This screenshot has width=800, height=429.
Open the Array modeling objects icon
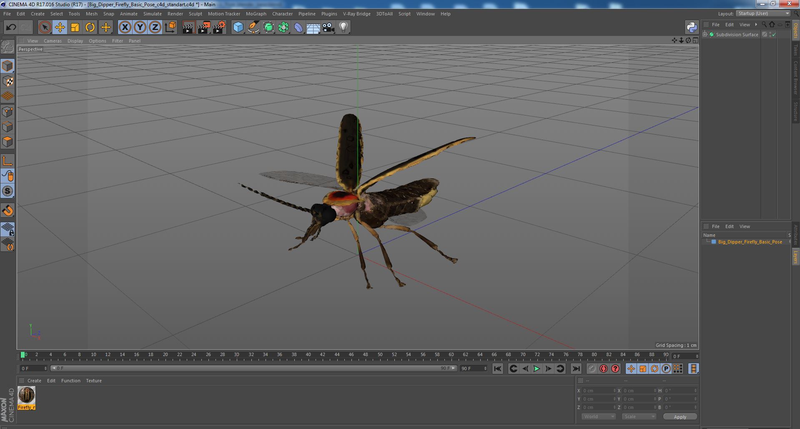coord(283,28)
